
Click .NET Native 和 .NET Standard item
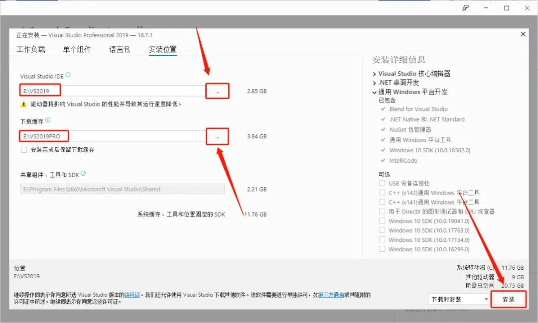[x=427, y=119]
